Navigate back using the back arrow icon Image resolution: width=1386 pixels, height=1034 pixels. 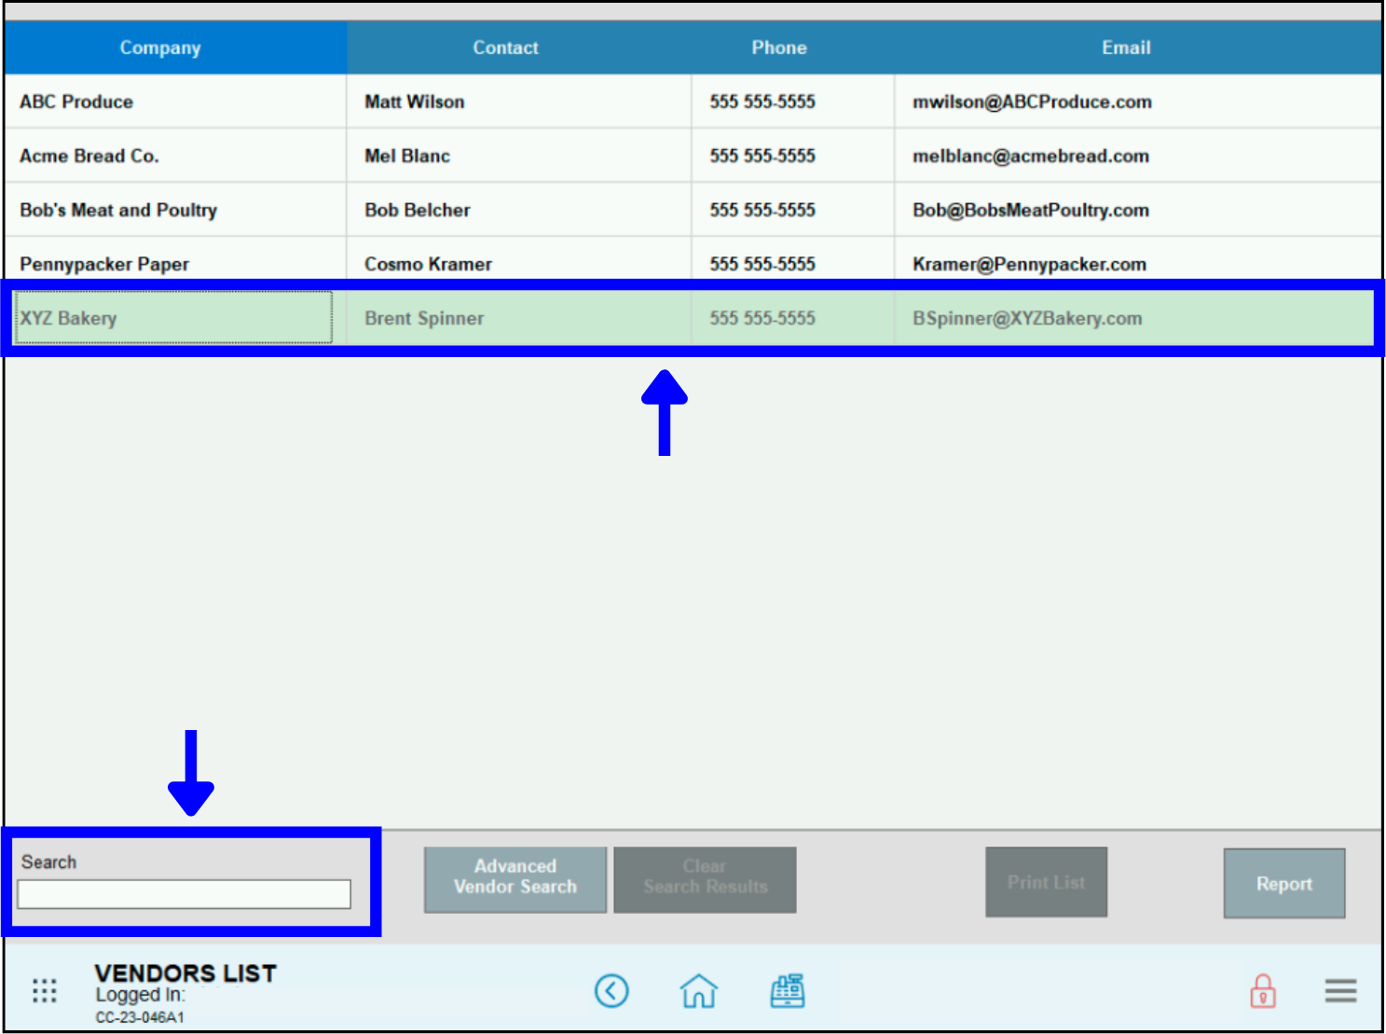click(611, 990)
